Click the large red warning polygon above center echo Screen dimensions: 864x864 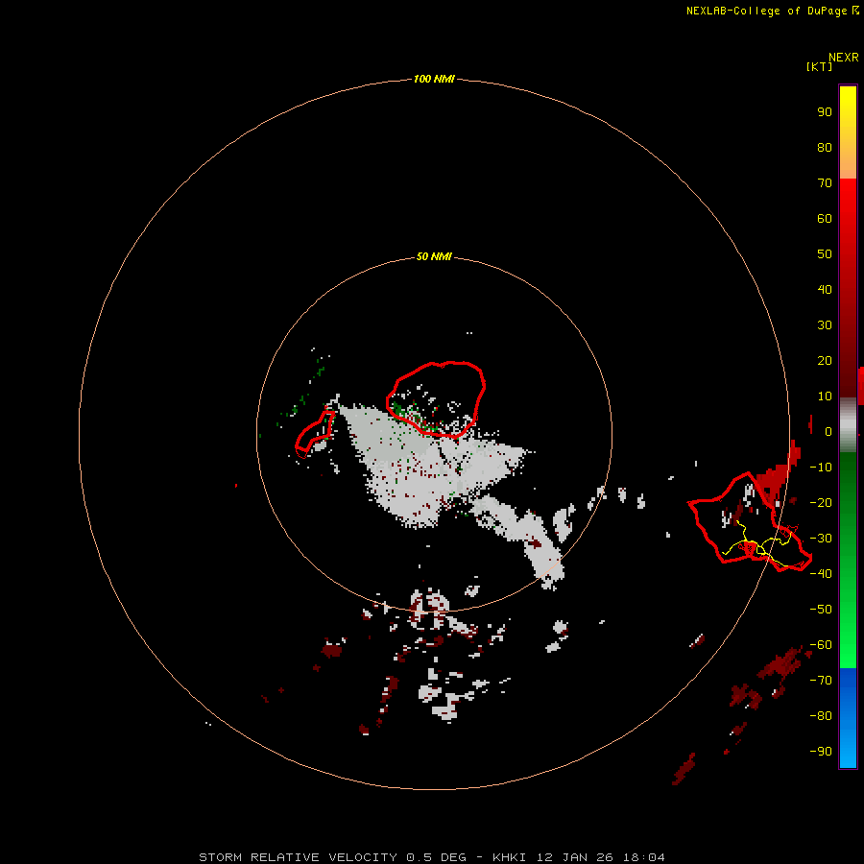(435, 399)
